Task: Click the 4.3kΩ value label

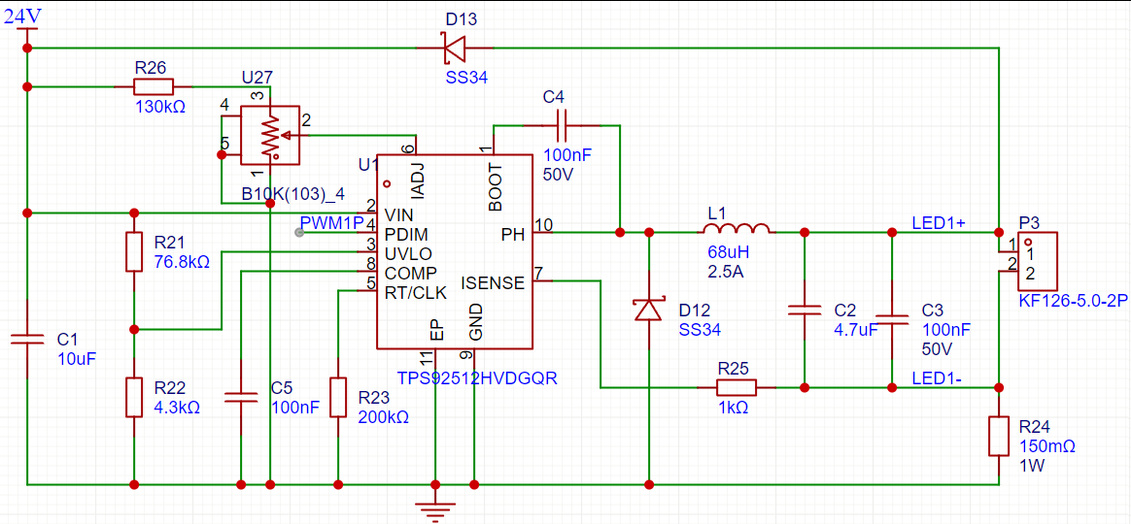Action: pyautogui.click(x=178, y=407)
